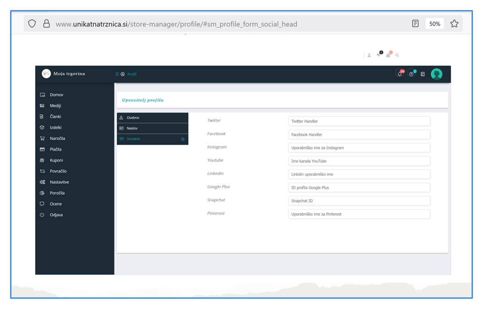This screenshot has width=483, height=312.
Task: Click the Odjava logout link
Action: coord(56,215)
